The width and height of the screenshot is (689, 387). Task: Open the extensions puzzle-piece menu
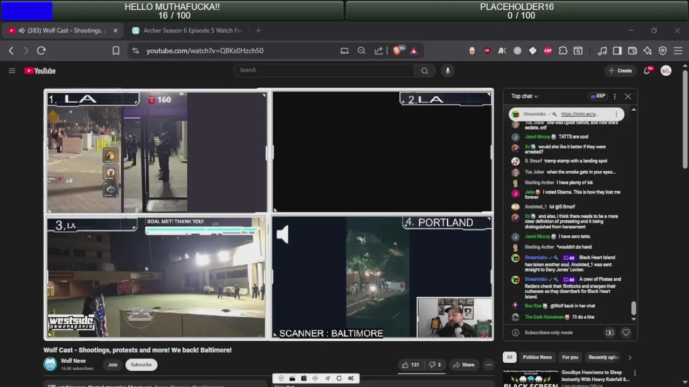pyautogui.click(x=563, y=51)
